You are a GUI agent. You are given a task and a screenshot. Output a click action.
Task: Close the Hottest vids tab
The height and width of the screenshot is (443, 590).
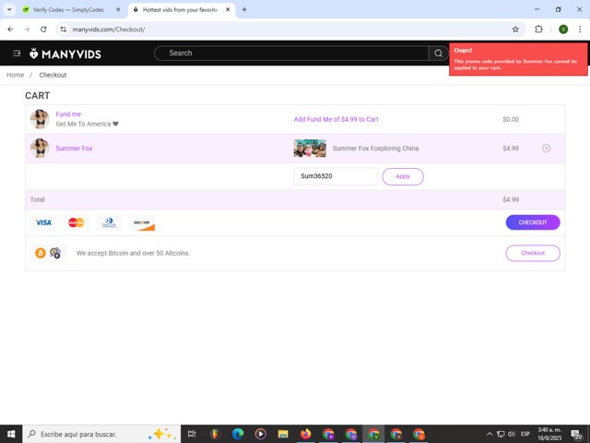(x=228, y=10)
